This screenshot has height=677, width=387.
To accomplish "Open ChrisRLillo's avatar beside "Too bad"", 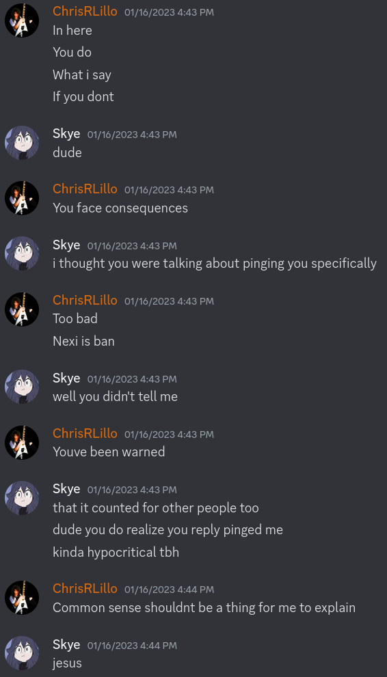I will tap(22, 309).
